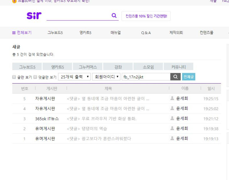229x180 pixels.
Task: Click the user icon in row 3
Action: 172,118
